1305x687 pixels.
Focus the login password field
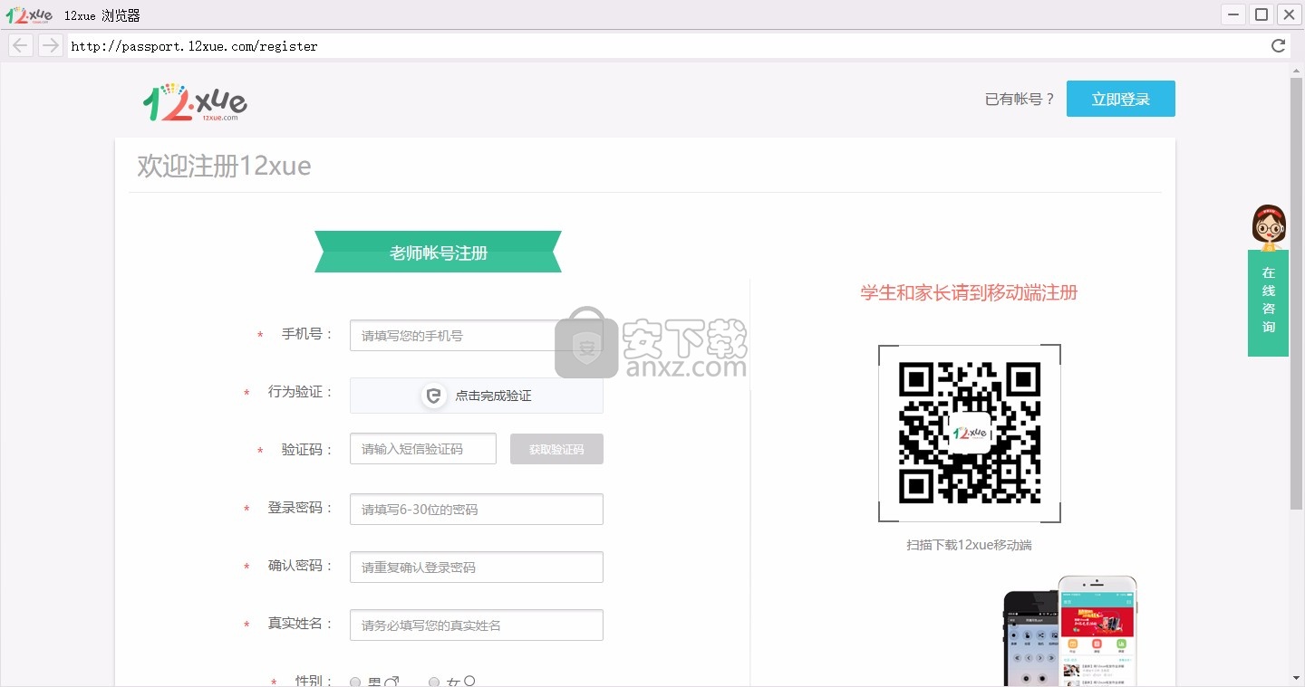[x=477, y=509]
